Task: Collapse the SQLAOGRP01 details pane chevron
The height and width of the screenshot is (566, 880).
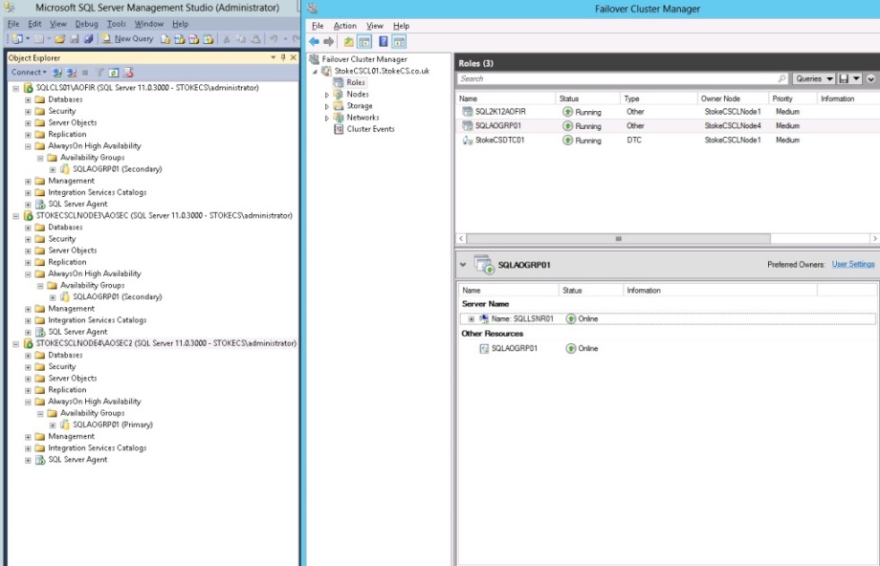Action: (463, 265)
